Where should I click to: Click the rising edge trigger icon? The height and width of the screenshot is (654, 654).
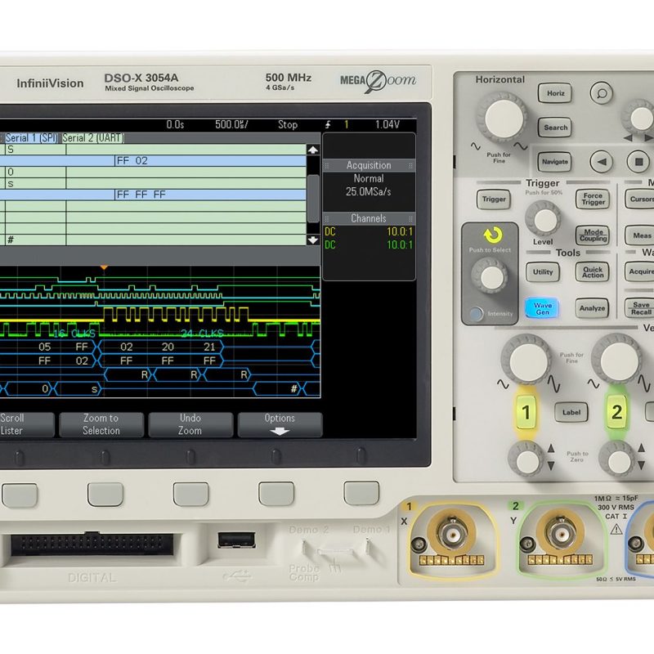coord(328,124)
